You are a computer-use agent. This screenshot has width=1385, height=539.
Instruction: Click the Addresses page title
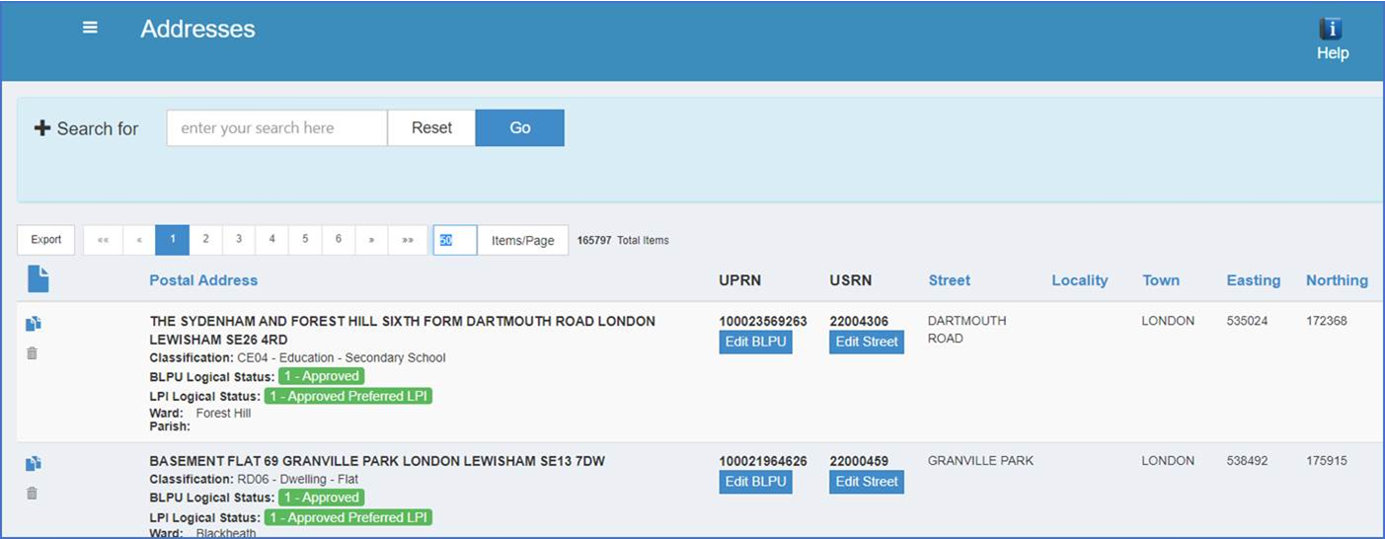pyautogui.click(x=197, y=29)
